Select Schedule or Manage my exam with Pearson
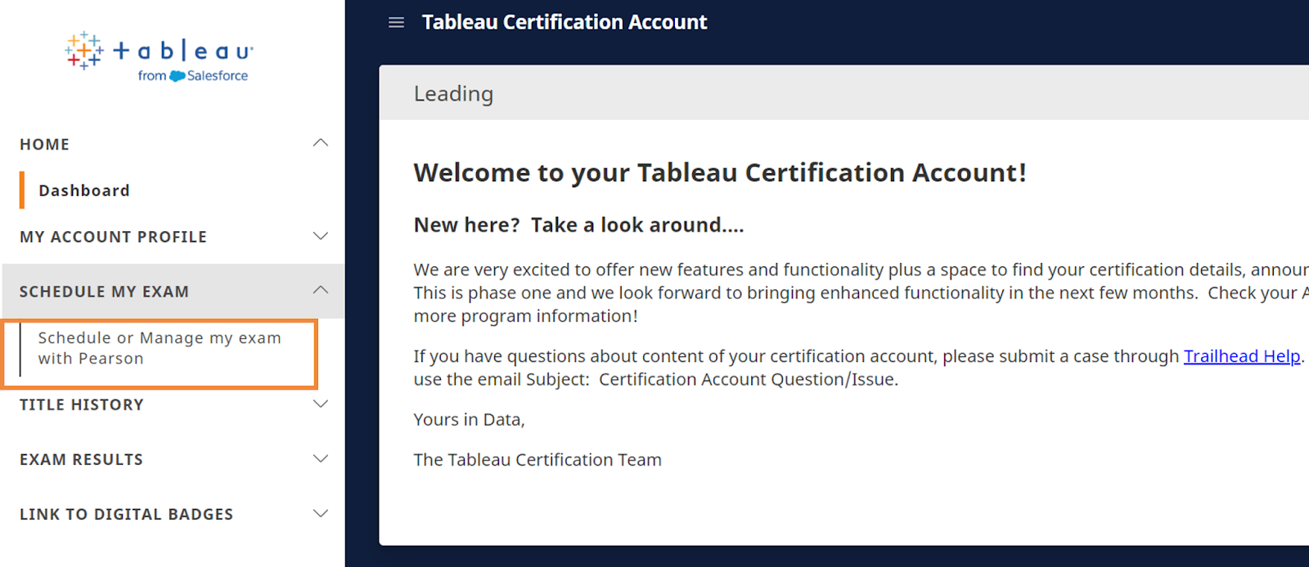Image resolution: width=1309 pixels, height=567 pixels. click(160, 348)
